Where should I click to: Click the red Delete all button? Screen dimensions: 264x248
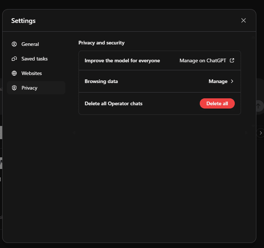[217, 103]
